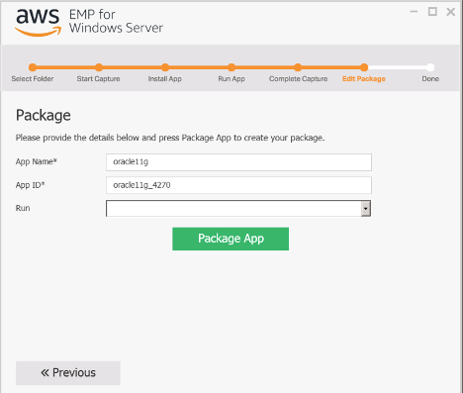Select the Done step marker
This screenshot has width=463, height=393.
click(430, 67)
